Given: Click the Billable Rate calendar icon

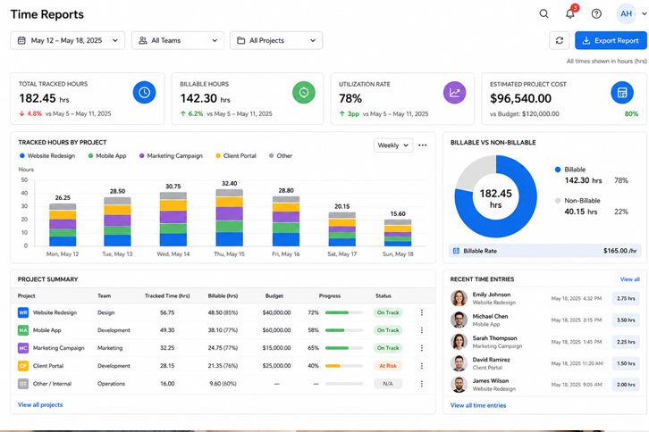Looking at the screenshot, I should [456, 251].
